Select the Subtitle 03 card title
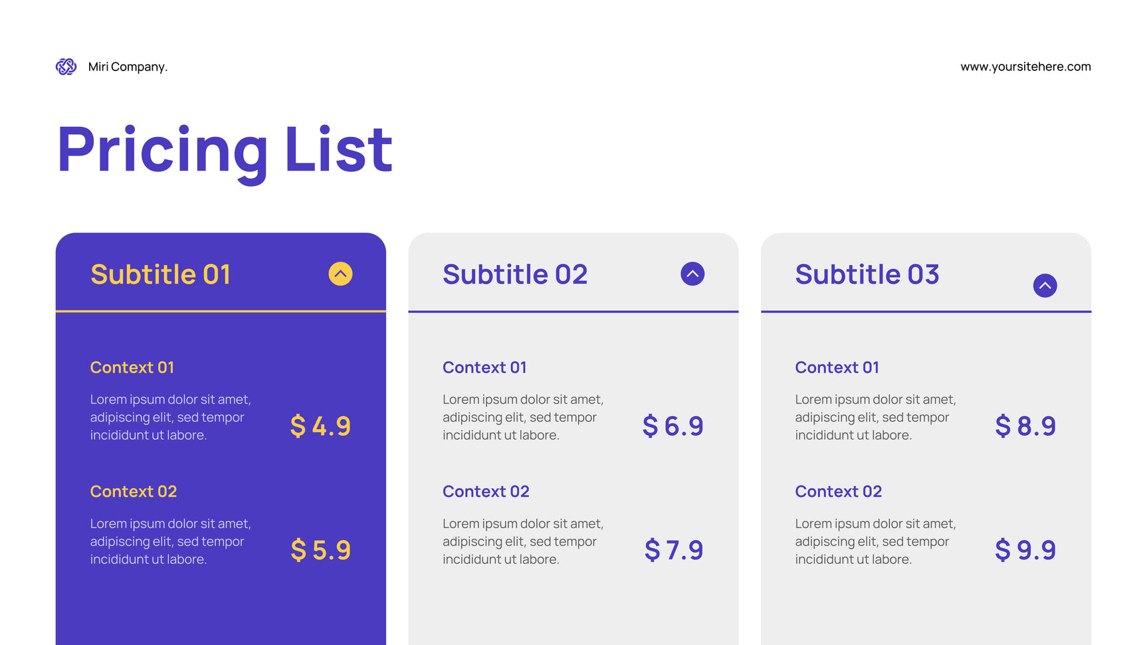This screenshot has width=1147, height=645. (867, 274)
